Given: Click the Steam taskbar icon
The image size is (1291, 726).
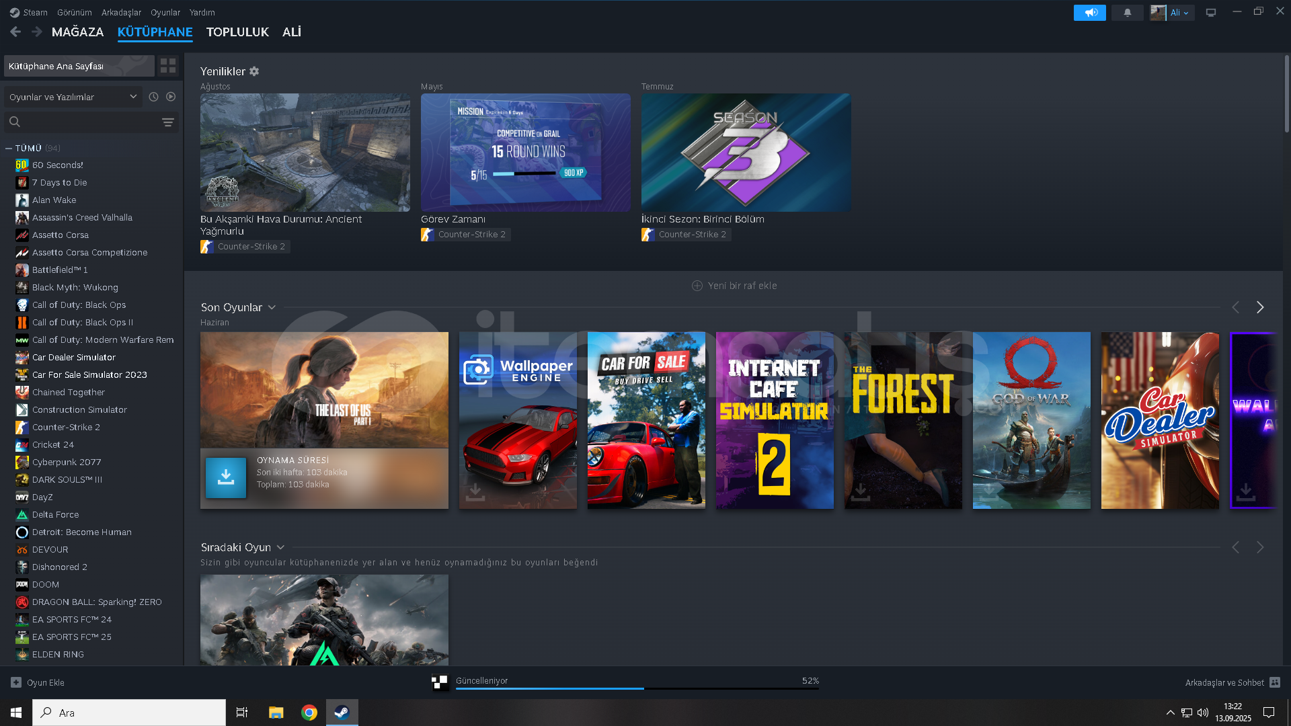Looking at the screenshot, I should tap(342, 713).
